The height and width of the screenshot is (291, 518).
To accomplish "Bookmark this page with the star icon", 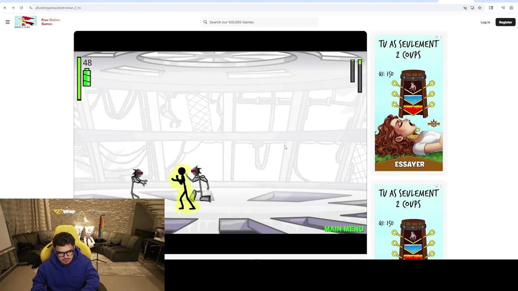I will [480, 8].
